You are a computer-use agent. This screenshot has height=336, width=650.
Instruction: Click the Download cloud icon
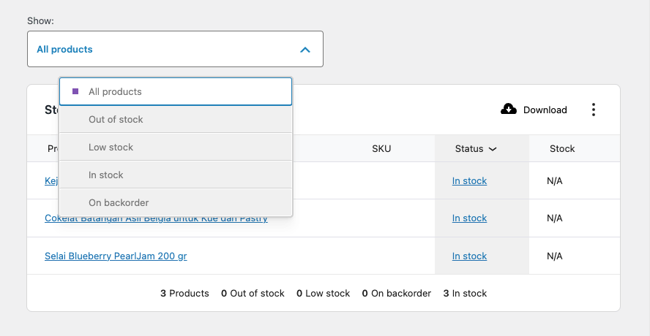tap(509, 110)
